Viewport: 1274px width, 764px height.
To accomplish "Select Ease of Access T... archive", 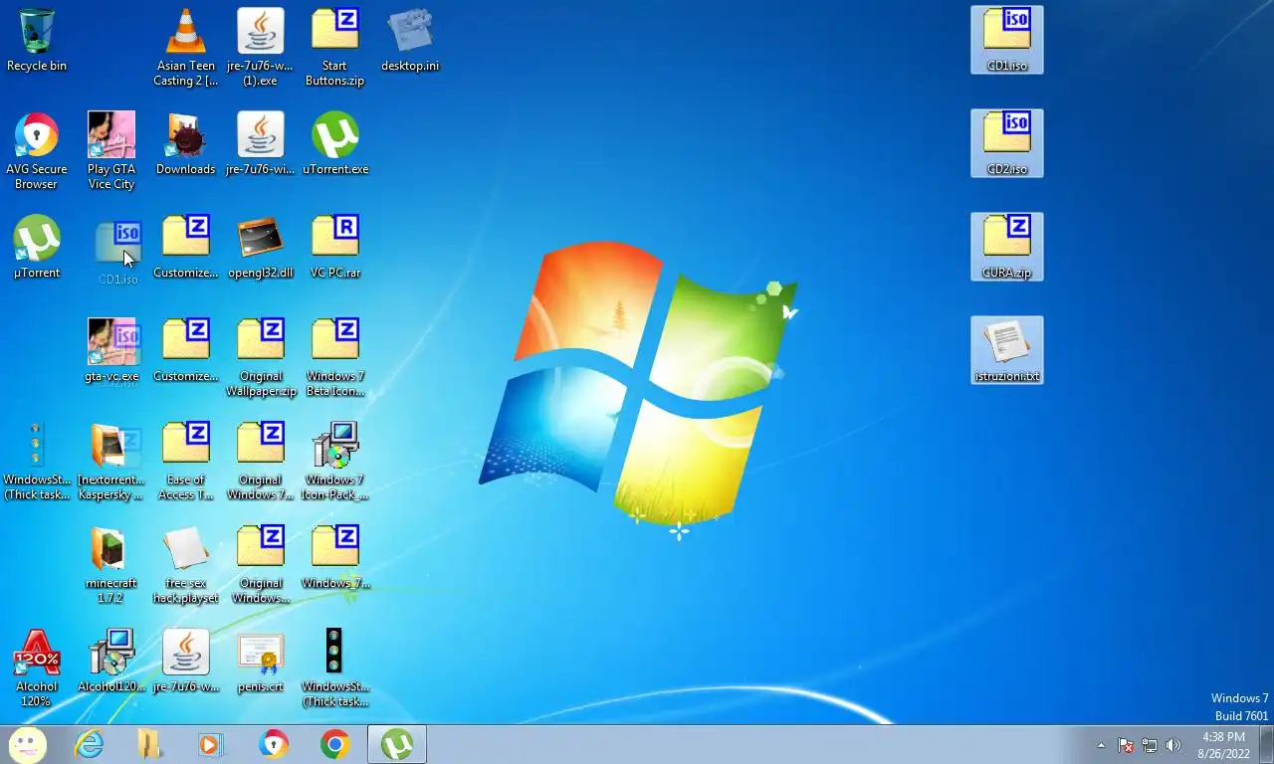I will 185,461.
